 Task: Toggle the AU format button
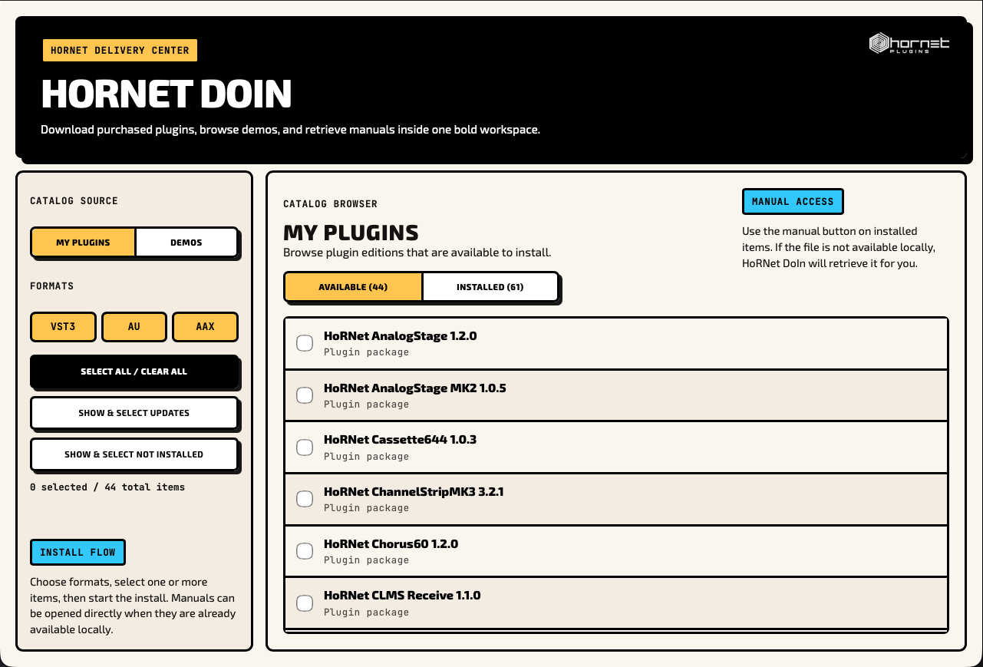[x=134, y=326]
